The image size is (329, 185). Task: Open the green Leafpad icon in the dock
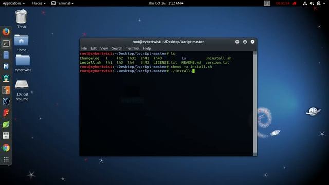click(x=6, y=124)
